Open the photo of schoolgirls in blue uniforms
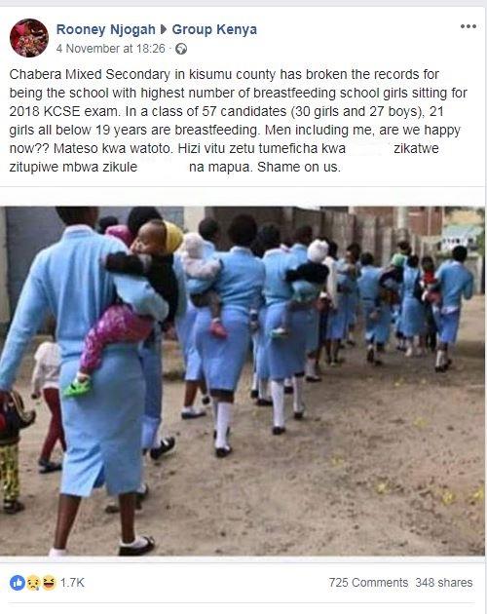The width and height of the screenshot is (487, 614). (x=243, y=381)
